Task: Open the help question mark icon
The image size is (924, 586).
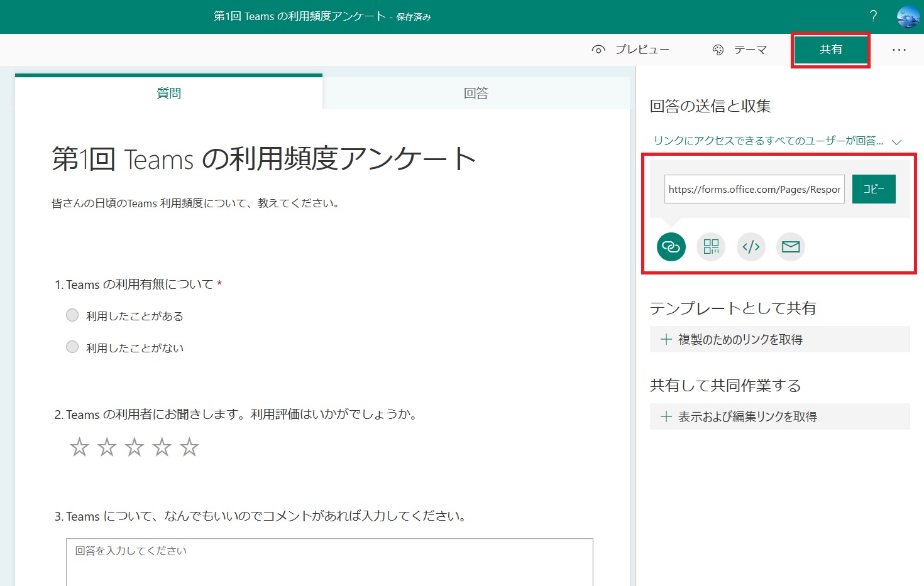Action: click(873, 16)
